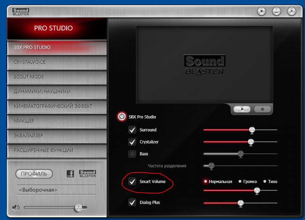Click the Crystalizer level slider handle
Image resolution: width=305 pixels, height=220 pixels.
point(251,142)
